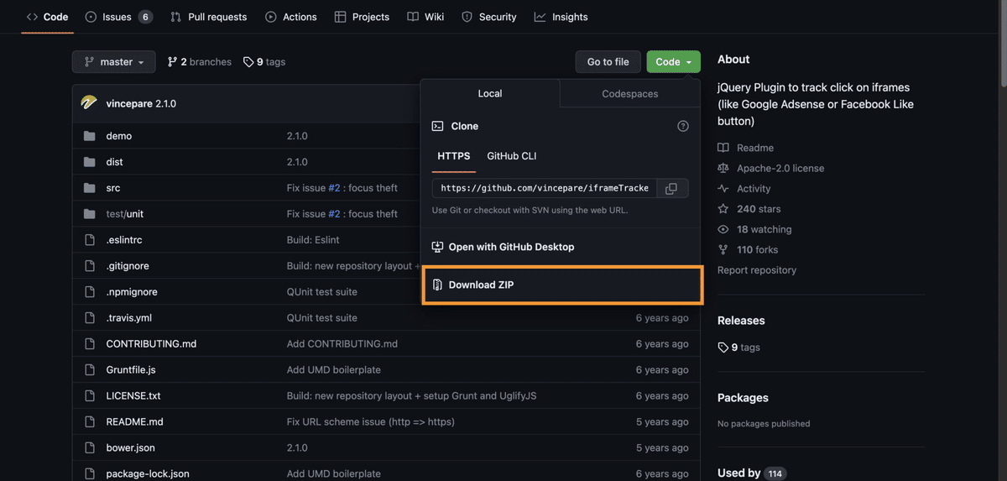This screenshot has height=481, width=1007.
Task: Select the GitHub CLI clone option
Action: [x=512, y=156]
